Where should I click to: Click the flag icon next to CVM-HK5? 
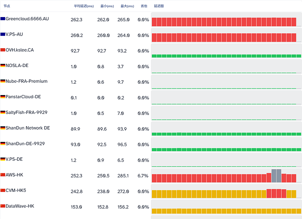[x=3, y=191]
